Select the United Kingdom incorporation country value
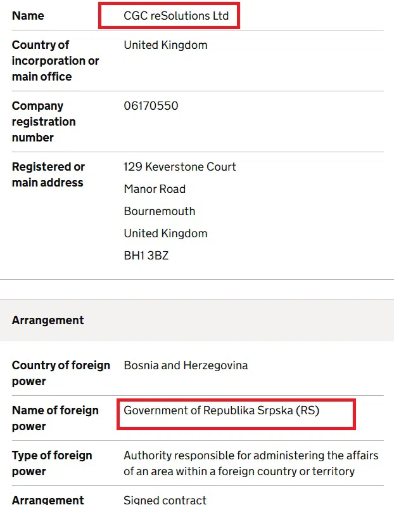This screenshot has height=505, width=394. tap(165, 45)
